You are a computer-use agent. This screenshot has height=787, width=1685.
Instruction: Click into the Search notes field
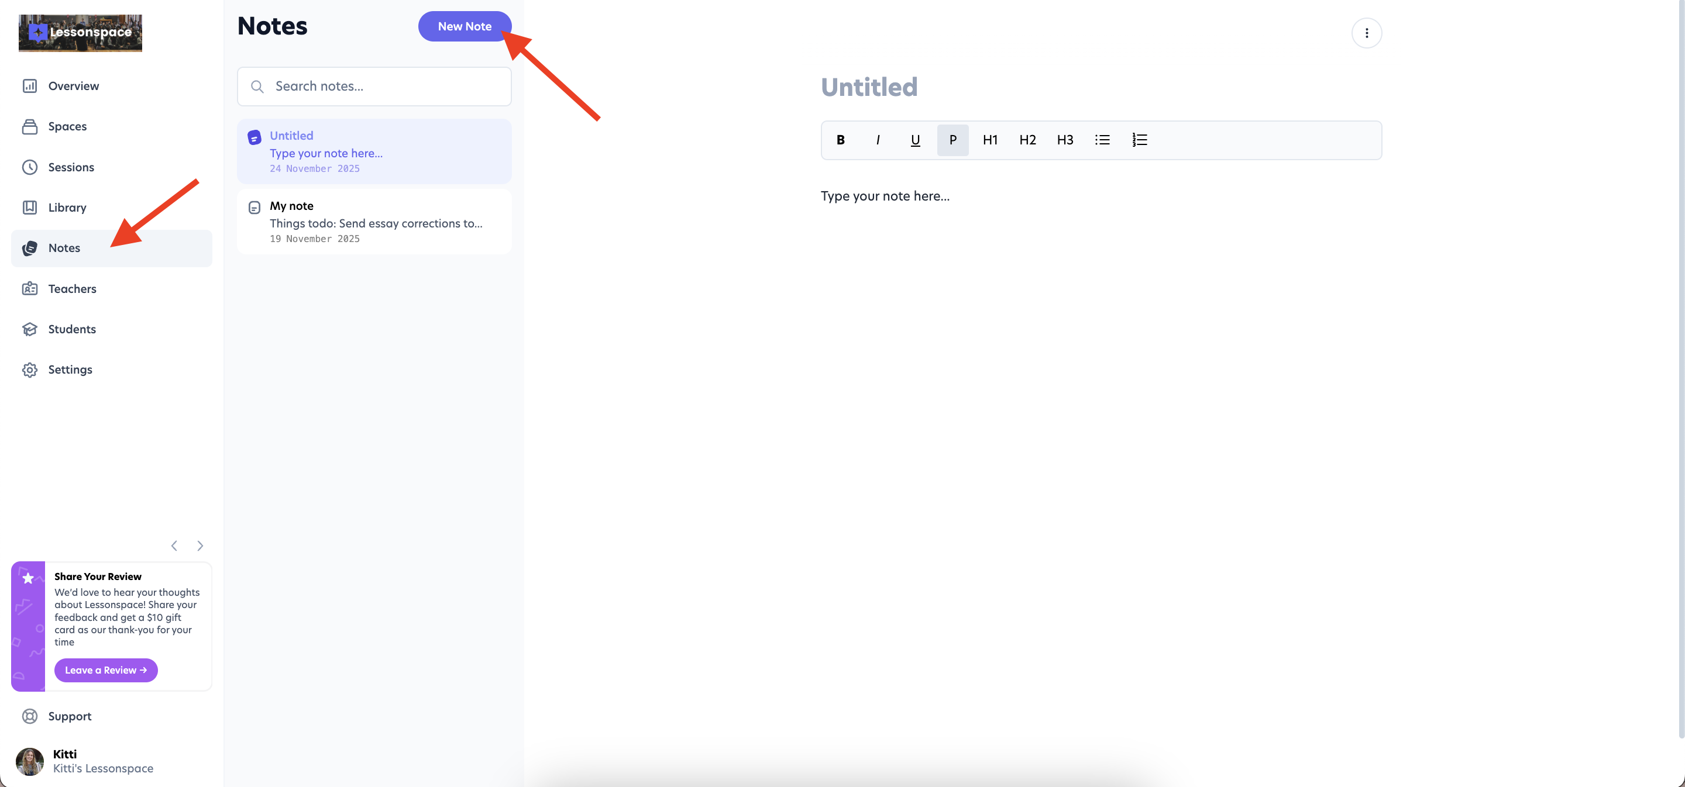pos(386,87)
